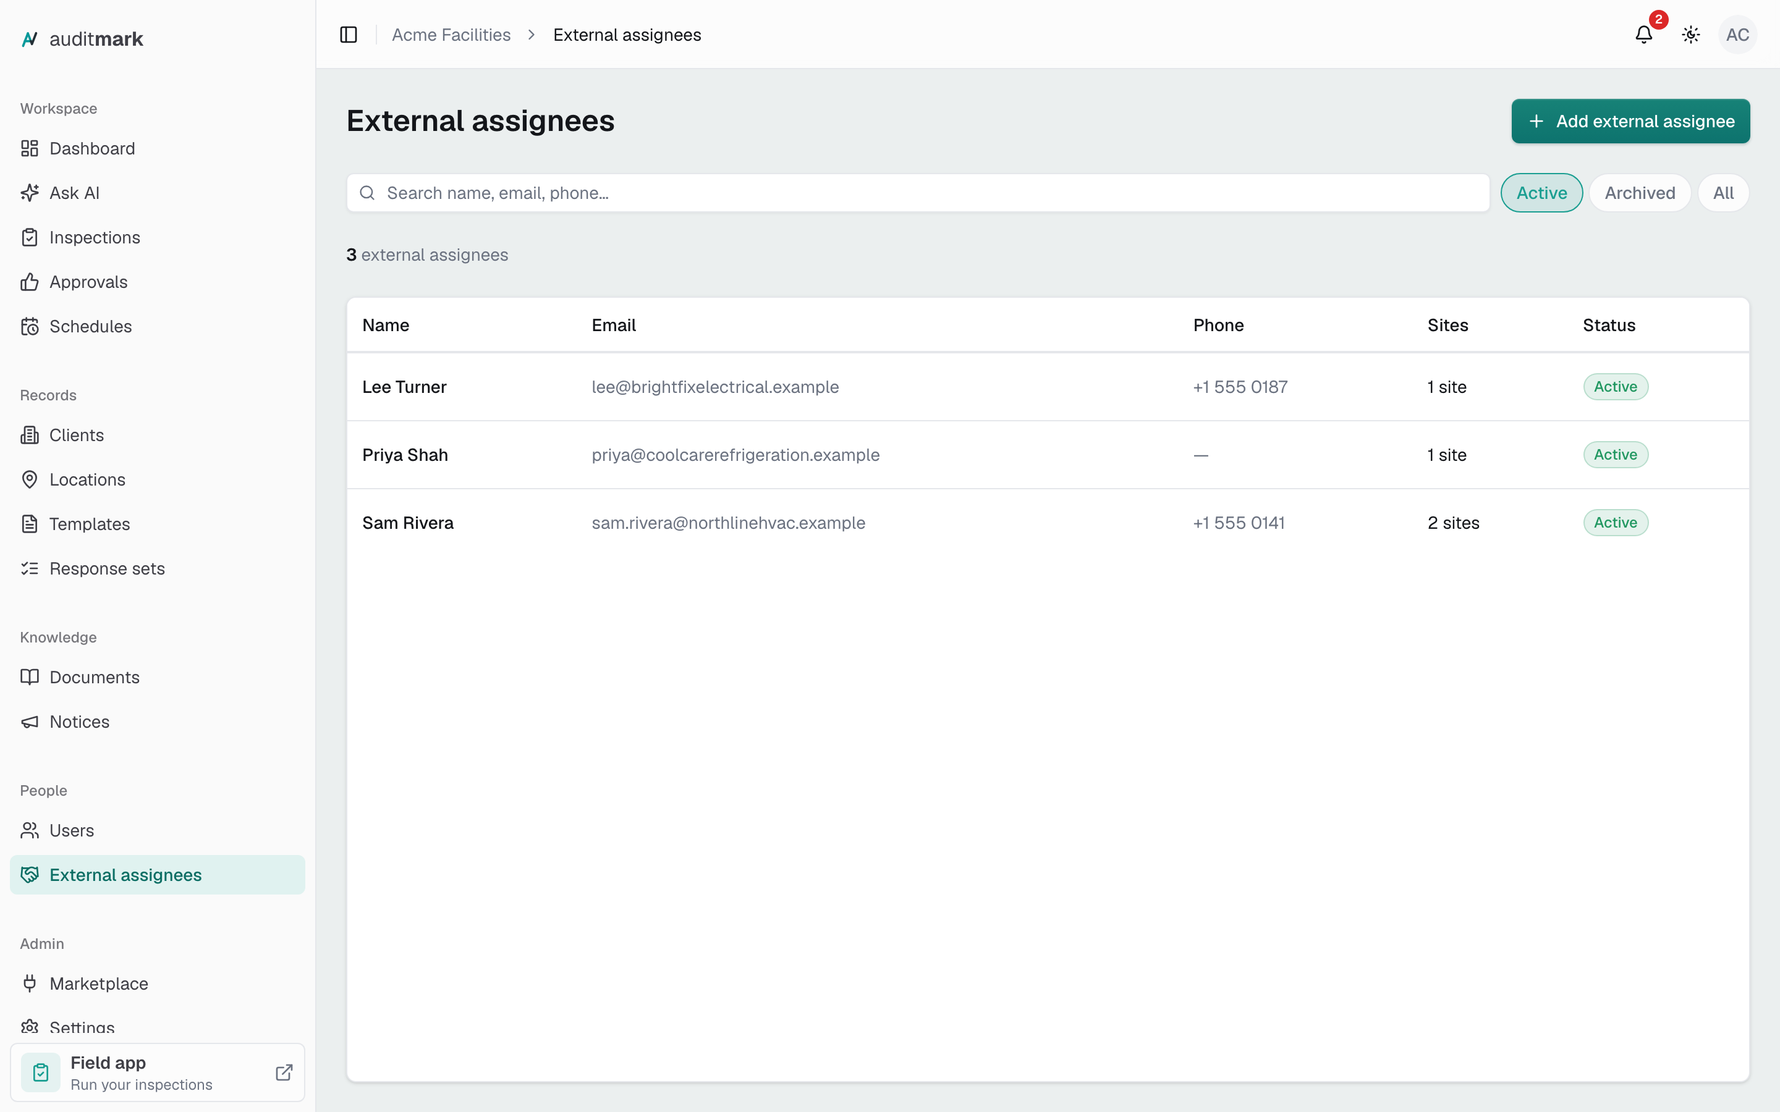The image size is (1780, 1112).
Task: Click the Approvals thumbs-up icon
Action: coord(30,282)
